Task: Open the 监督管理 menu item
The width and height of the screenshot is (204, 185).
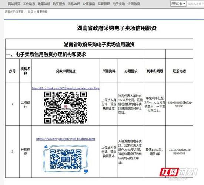Action: 104,4
